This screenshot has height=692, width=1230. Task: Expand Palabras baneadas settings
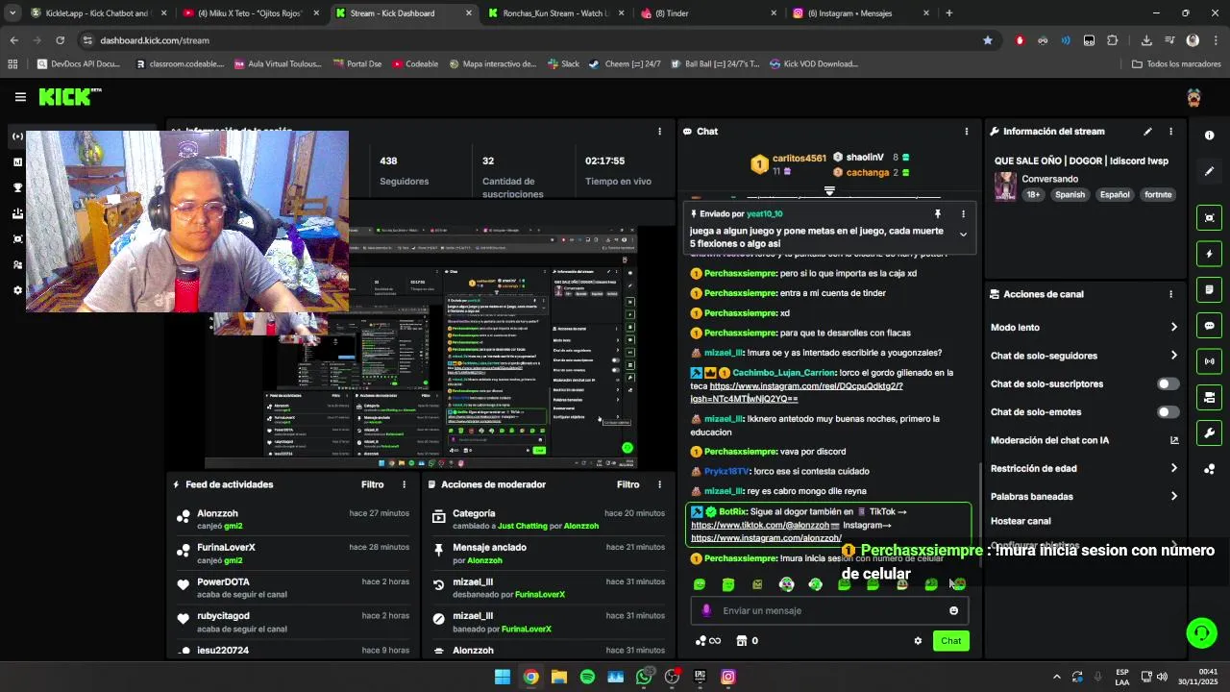(1173, 497)
